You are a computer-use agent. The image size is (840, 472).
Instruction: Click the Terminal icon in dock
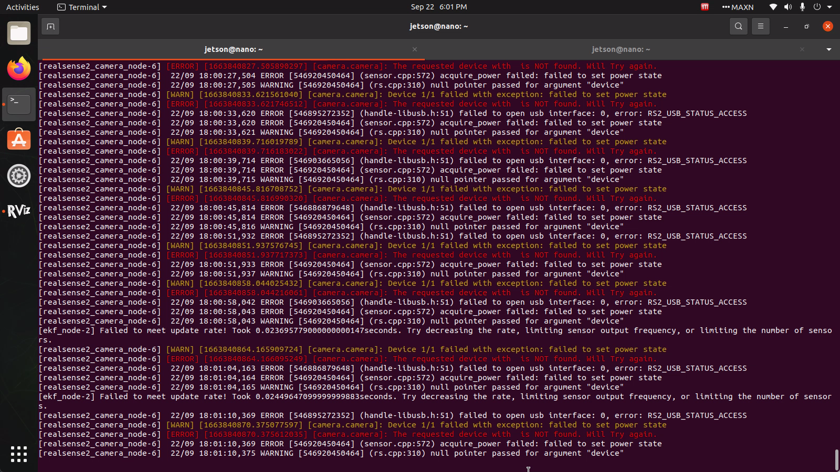pyautogui.click(x=19, y=104)
